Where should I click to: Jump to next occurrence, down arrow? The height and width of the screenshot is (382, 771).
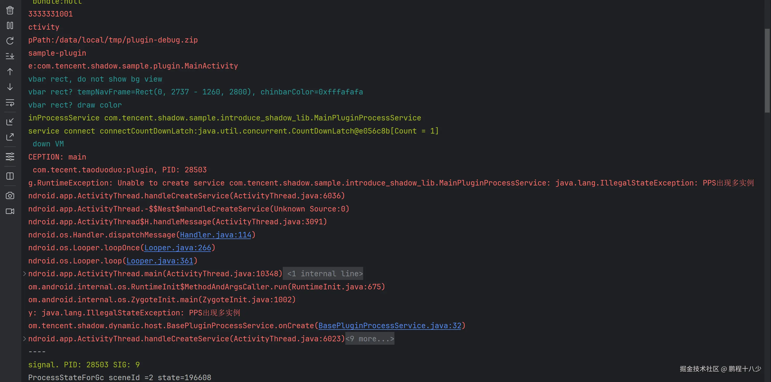(x=10, y=87)
